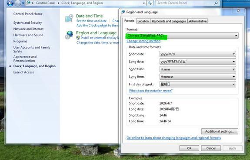The image size is (250, 160).
Task: Open System and Security category
Action: click(27, 23)
